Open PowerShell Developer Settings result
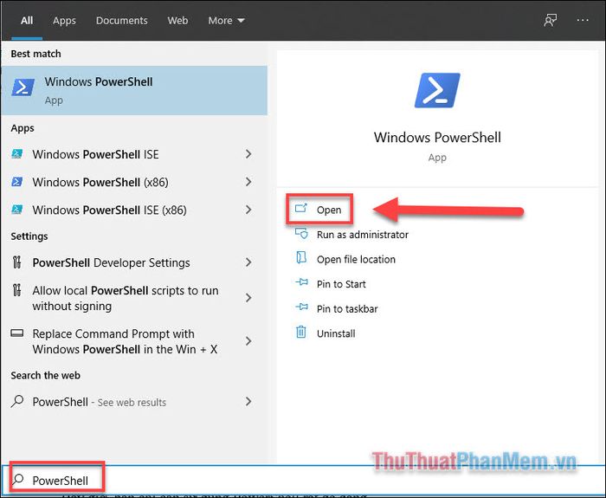This screenshot has height=498, width=606. pos(134,262)
